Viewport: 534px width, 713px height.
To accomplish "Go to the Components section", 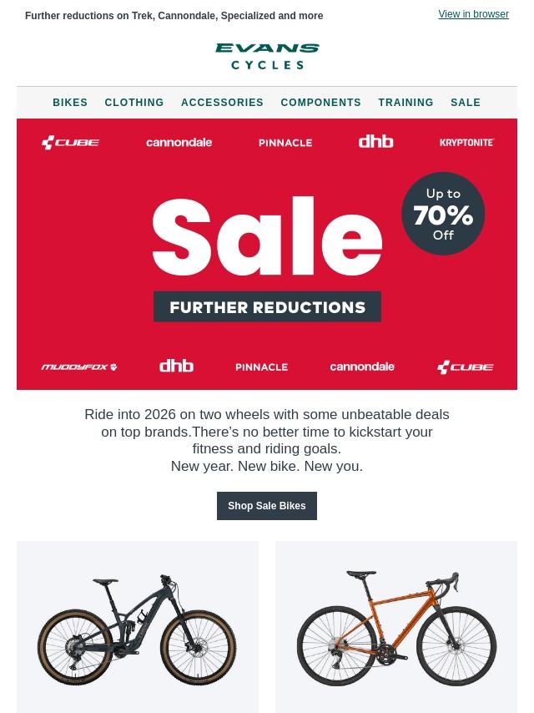I will (321, 103).
